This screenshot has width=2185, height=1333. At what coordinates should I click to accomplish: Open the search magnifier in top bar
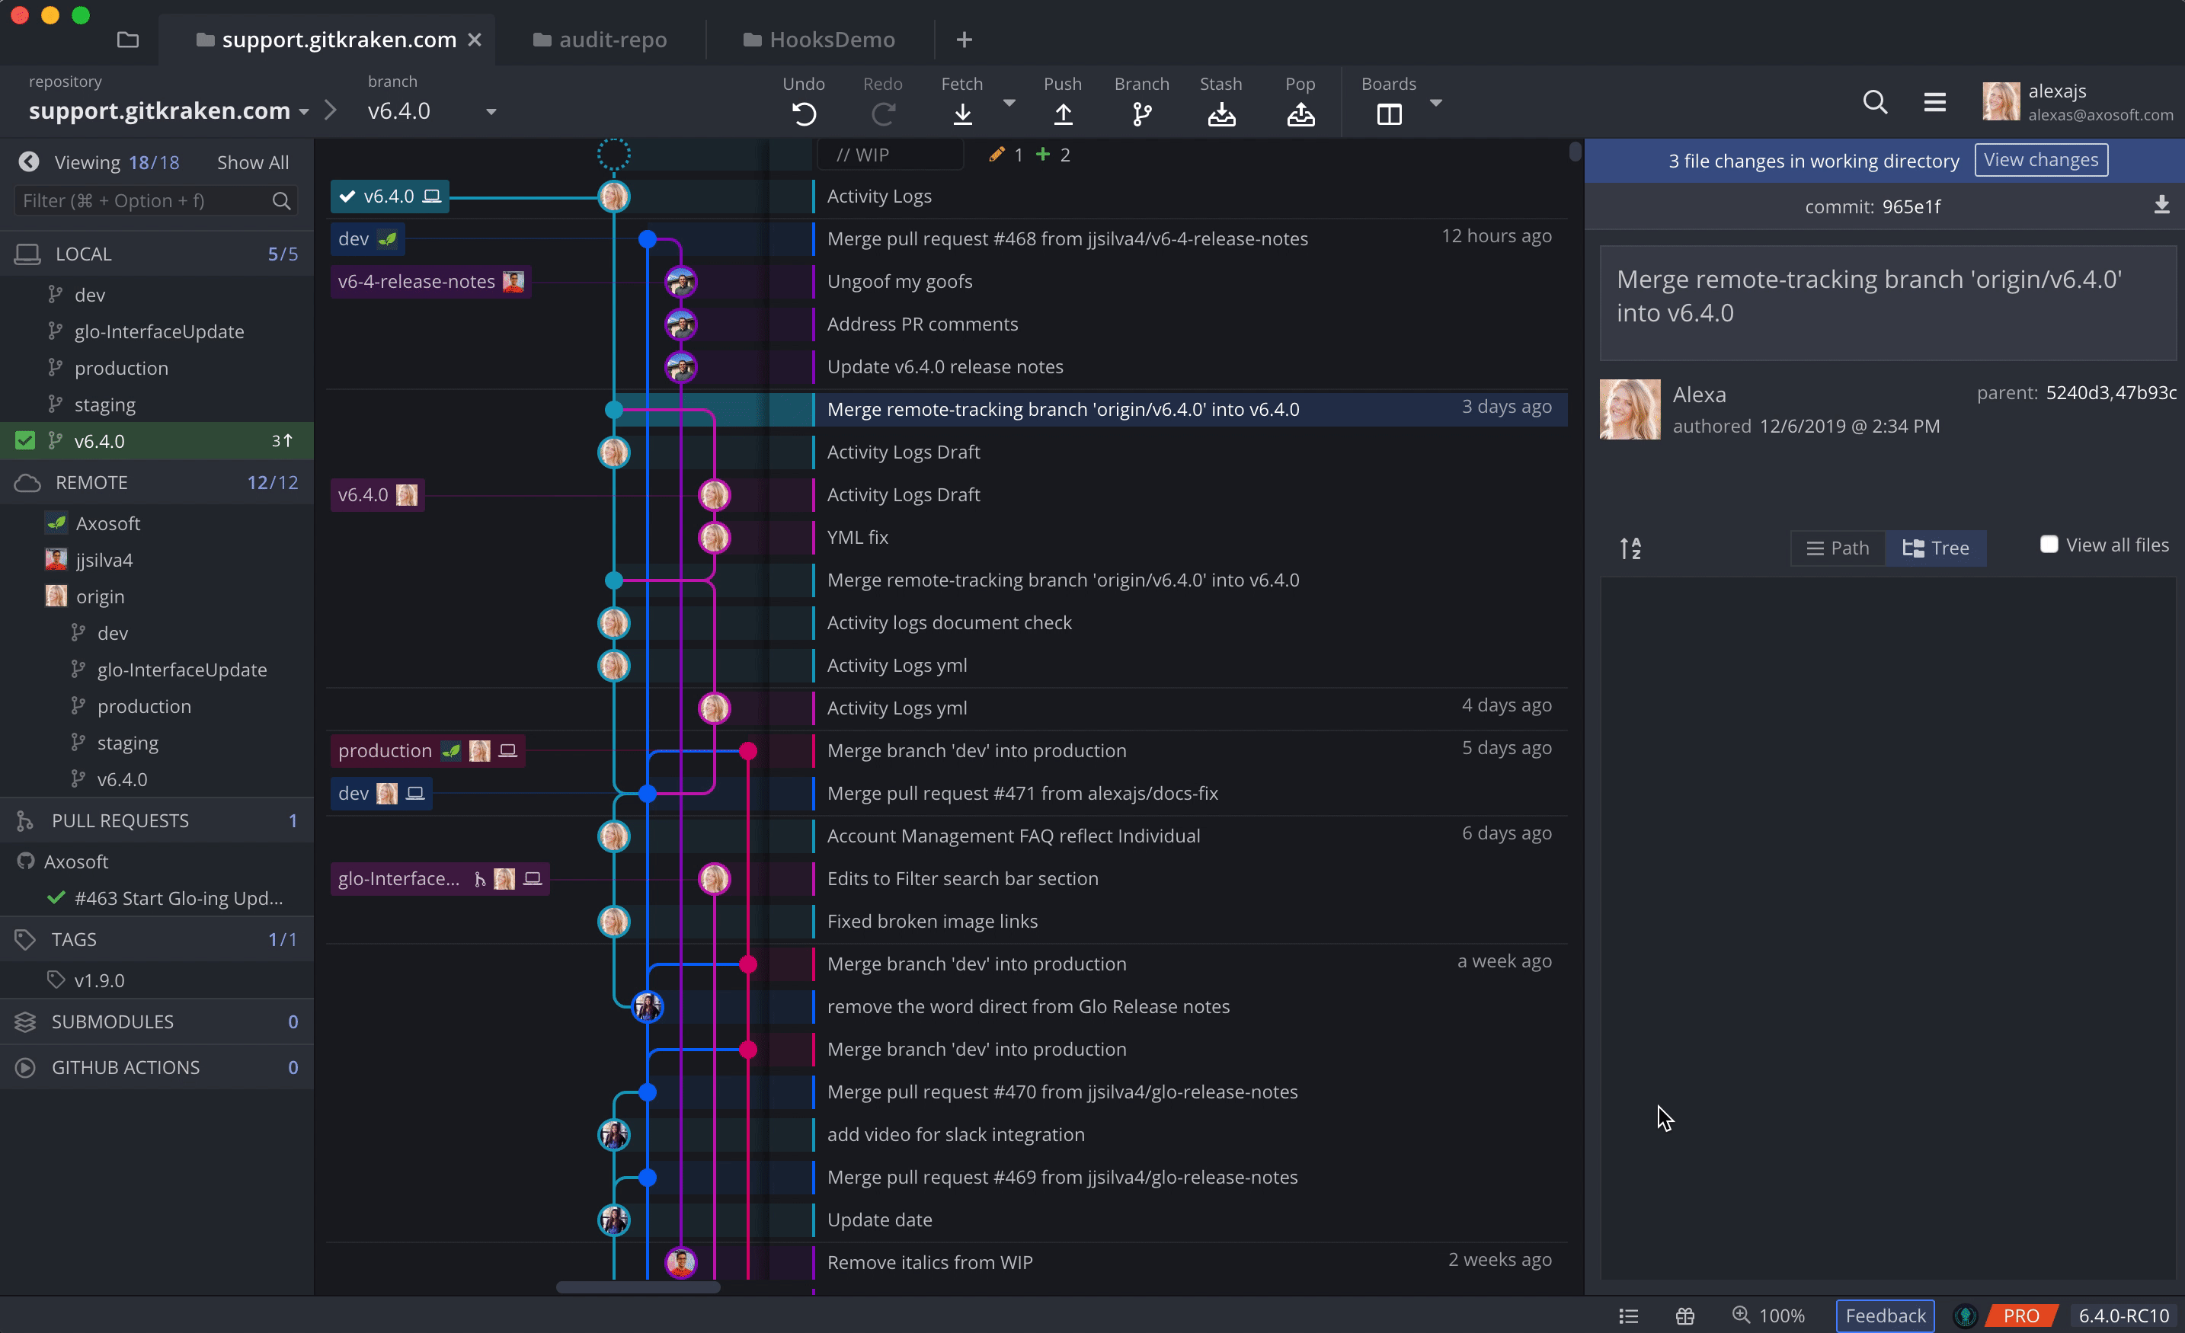1875,102
